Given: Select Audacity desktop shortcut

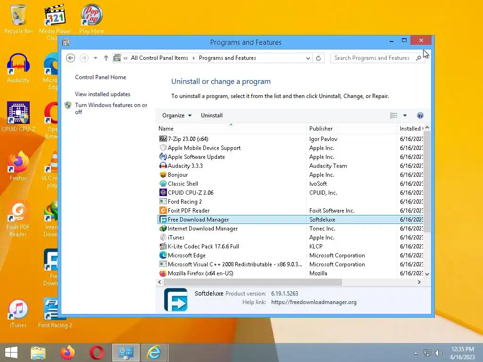Looking at the screenshot, I should coord(18,68).
